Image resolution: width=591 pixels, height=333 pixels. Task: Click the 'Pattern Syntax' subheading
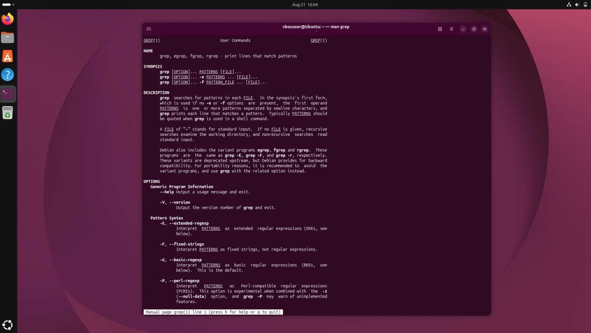pos(167,218)
